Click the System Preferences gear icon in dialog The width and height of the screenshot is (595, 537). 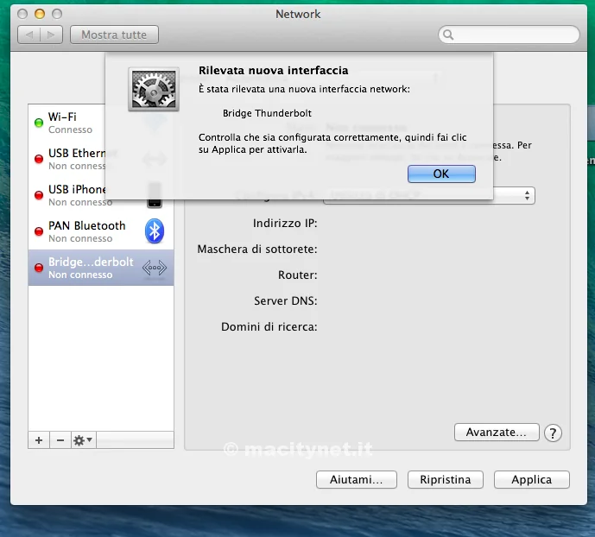pos(154,90)
